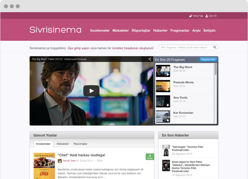
Task: Click the trailer list scrollbar
Action: [x=215, y=70]
